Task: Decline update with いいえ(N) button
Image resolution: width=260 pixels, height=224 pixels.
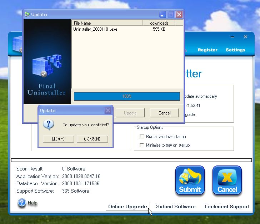Action: click(92, 139)
